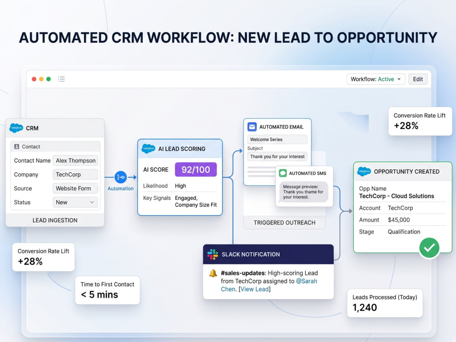Select the subject field Thank you for your interest
Screen dimensions: 456x342
click(x=277, y=156)
